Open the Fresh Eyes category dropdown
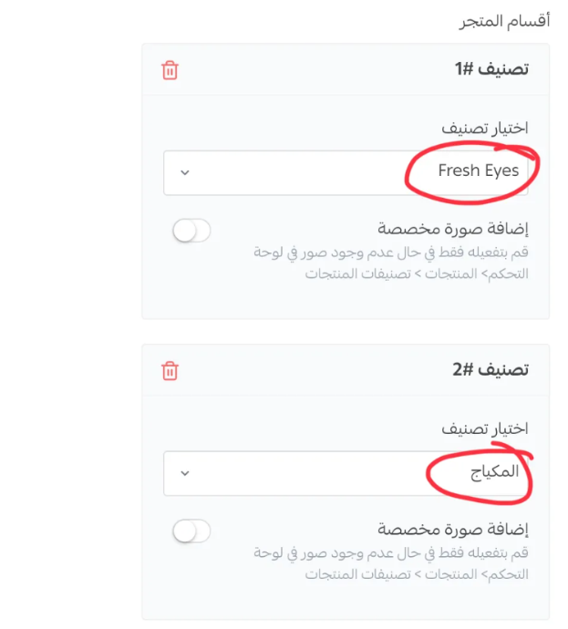 345,172
